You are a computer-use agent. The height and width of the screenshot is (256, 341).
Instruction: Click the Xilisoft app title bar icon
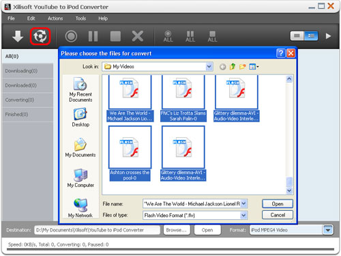click(x=8, y=7)
